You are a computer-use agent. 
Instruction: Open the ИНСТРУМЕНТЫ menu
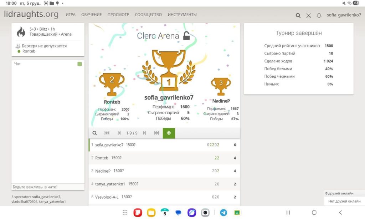point(182,15)
